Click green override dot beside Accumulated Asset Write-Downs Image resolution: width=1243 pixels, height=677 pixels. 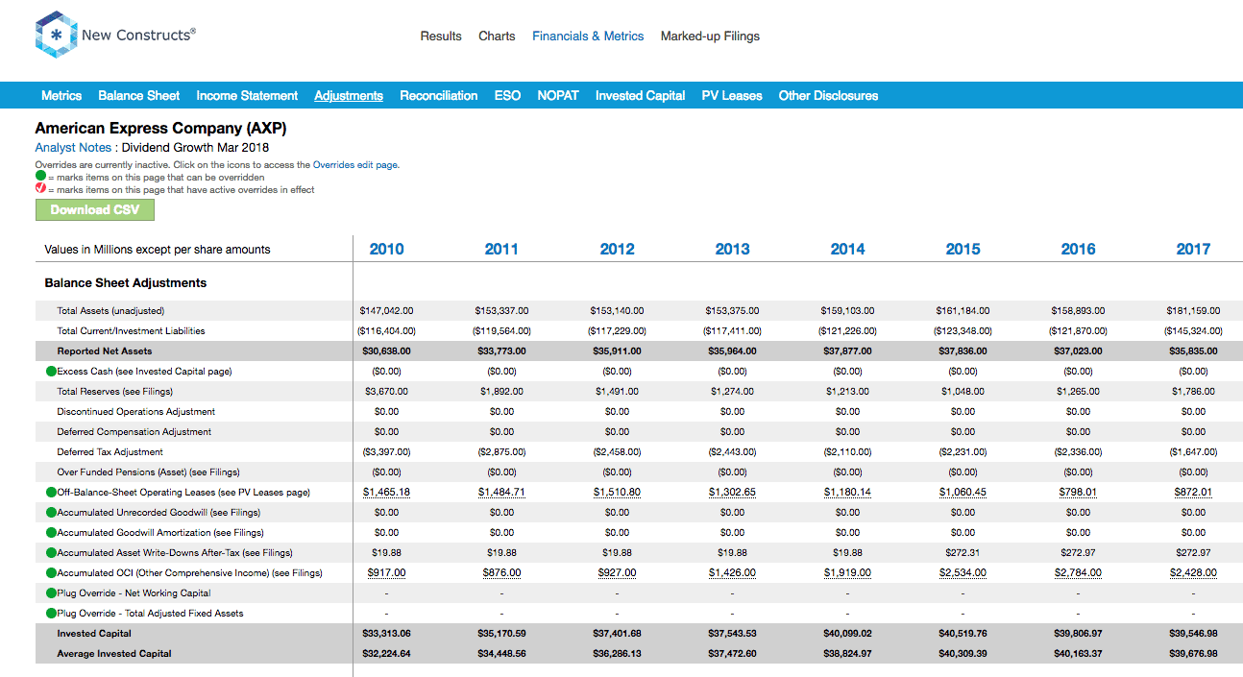coord(51,553)
